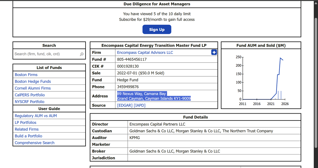
Task: Click User Guide header
Action: tap(49, 109)
